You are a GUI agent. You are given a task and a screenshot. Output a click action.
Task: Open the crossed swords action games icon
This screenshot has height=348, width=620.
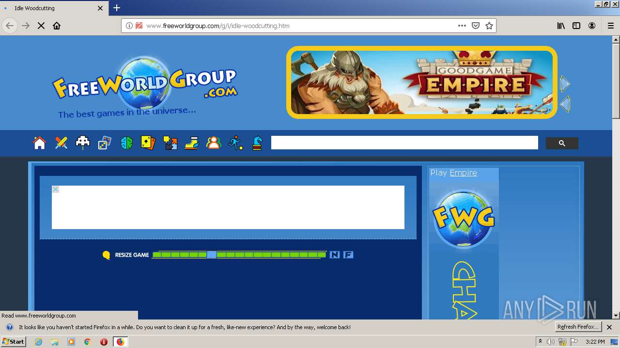point(61,143)
